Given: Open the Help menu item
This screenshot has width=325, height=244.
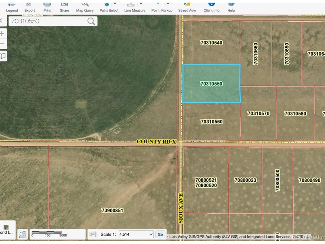Looking at the screenshot, I should pos(231,7).
